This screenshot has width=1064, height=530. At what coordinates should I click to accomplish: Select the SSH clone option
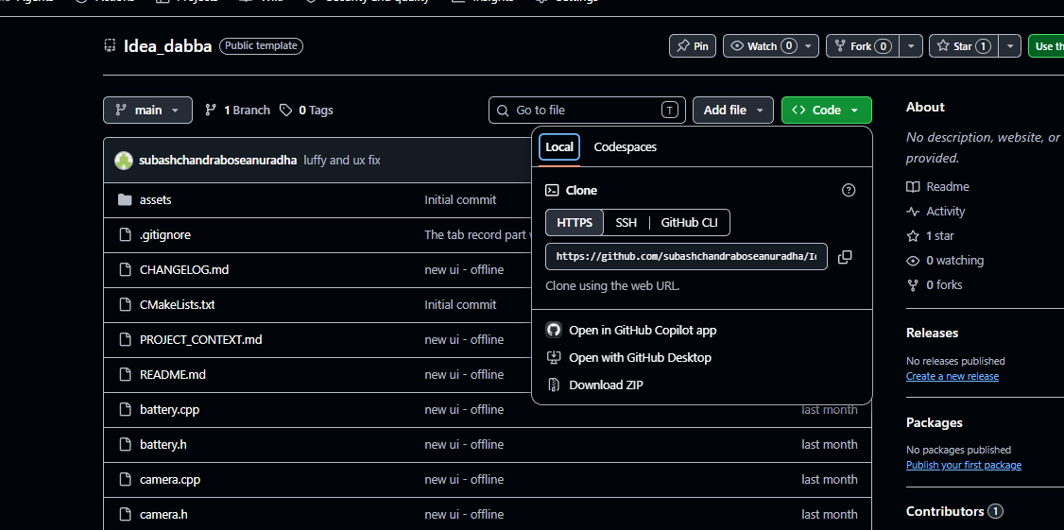click(626, 223)
